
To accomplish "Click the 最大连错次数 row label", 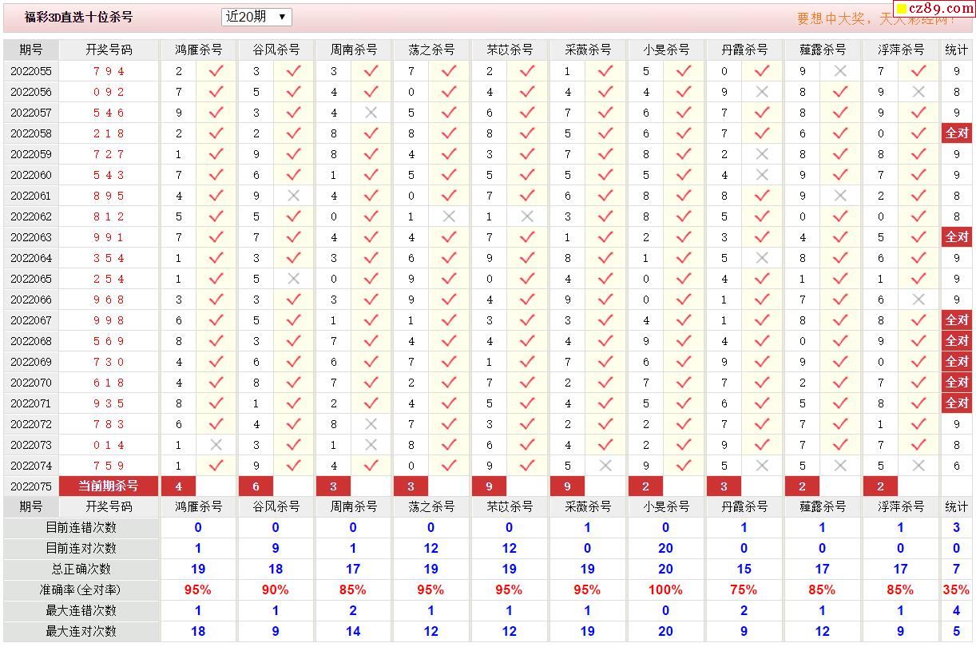I will (x=81, y=610).
